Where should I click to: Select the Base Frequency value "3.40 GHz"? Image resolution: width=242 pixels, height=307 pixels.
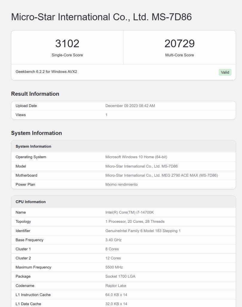pos(114,240)
